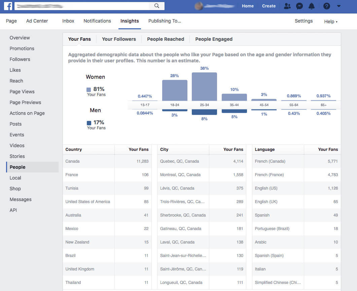Click the Quebec, QC, Canada city row
Viewport: 357px width, 291px height.
(x=202, y=161)
